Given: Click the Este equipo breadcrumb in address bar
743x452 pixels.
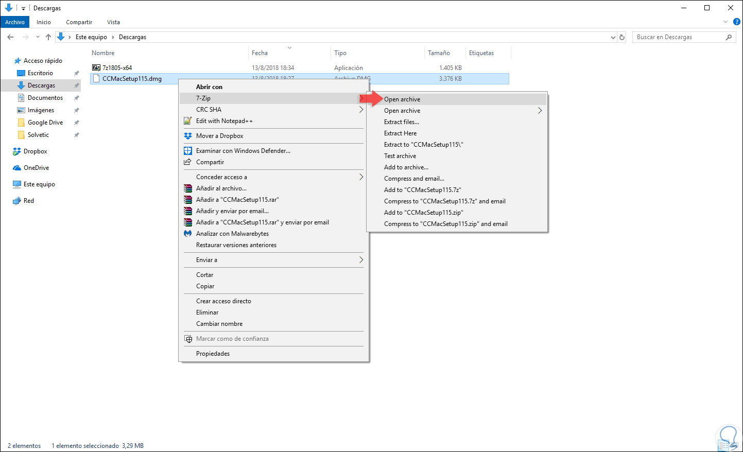Looking at the screenshot, I should [x=91, y=37].
